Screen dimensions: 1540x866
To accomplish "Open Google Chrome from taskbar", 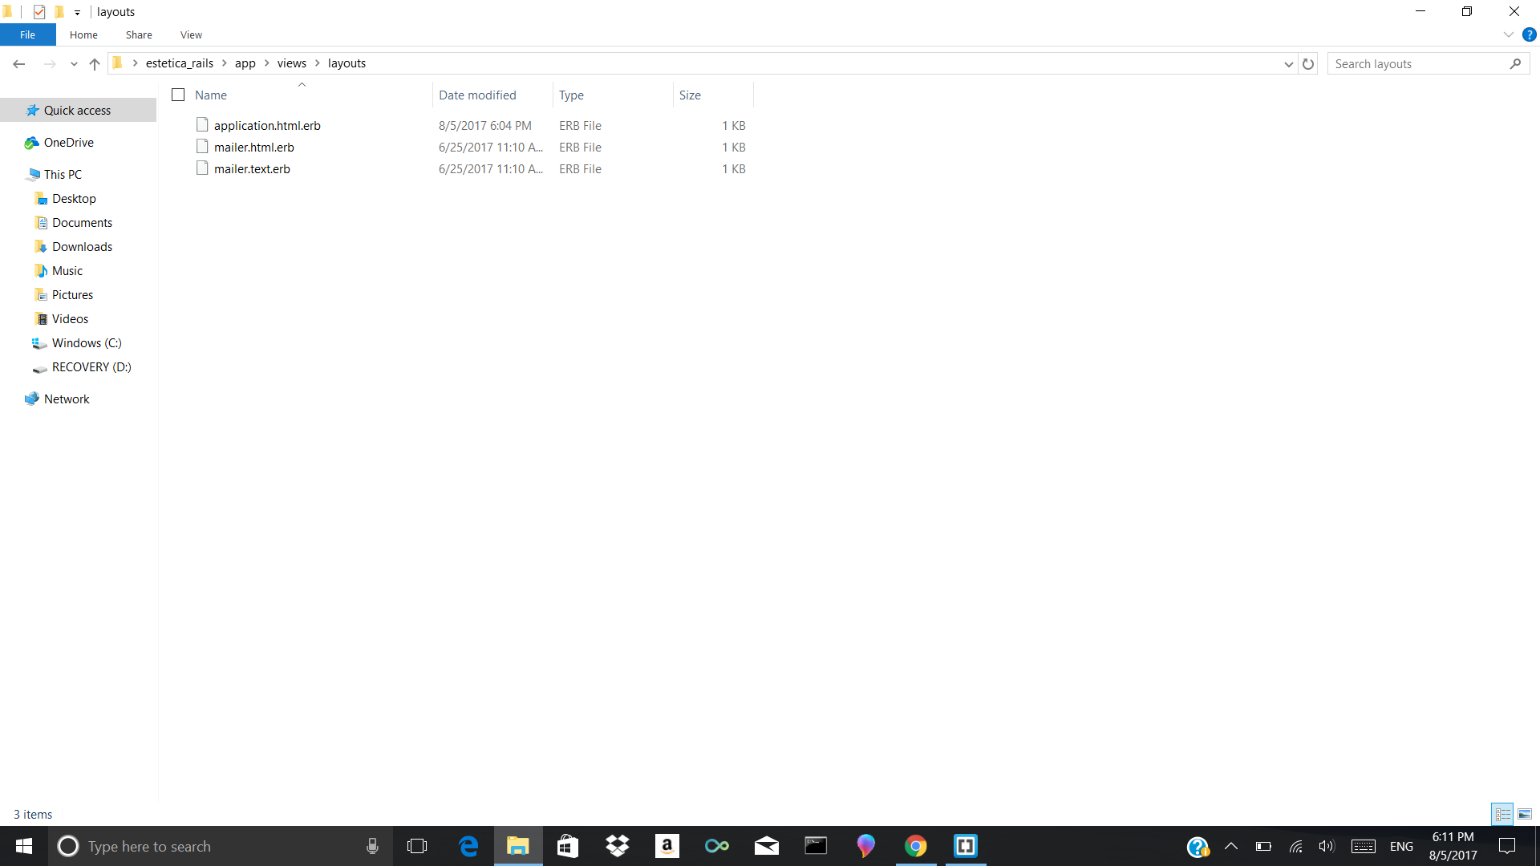I will [x=916, y=846].
